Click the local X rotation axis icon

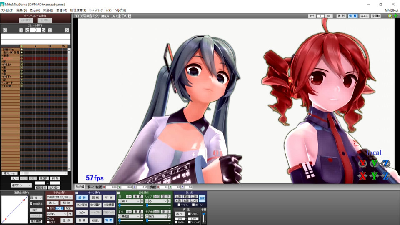[x=362, y=163]
